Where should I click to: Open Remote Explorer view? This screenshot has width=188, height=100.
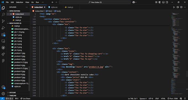click(3, 41)
